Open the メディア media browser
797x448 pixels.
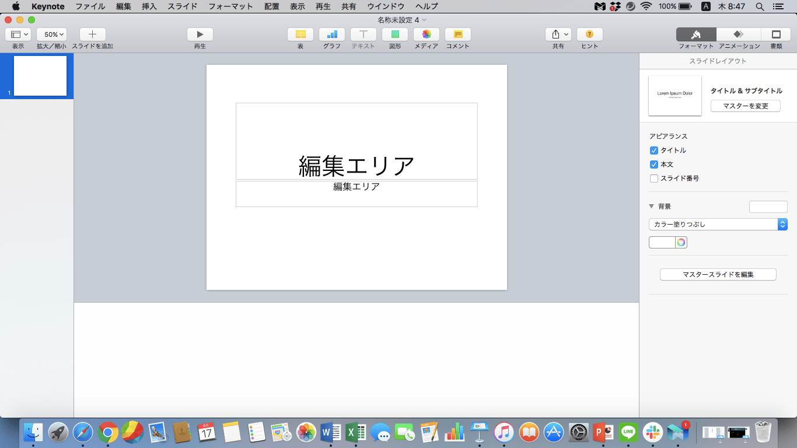[427, 34]
